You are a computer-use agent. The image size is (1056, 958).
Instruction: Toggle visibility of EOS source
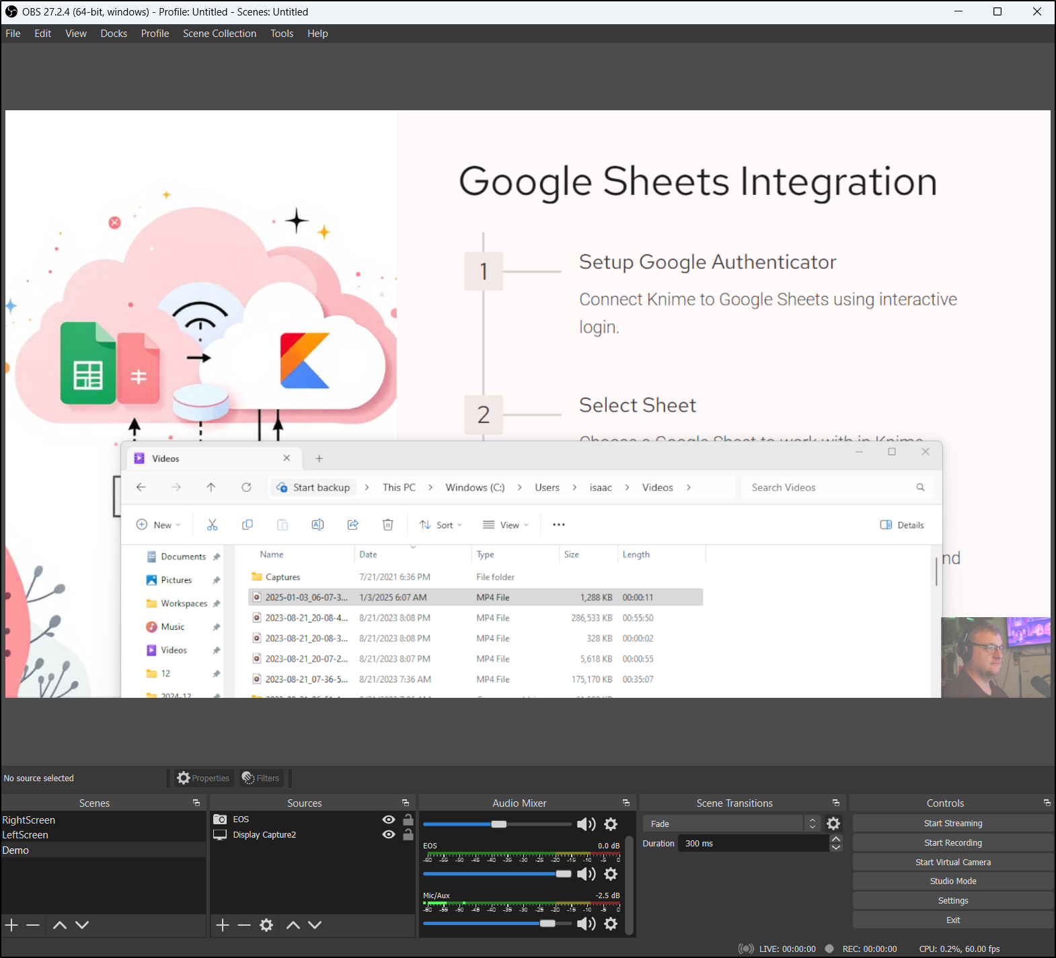389,820
